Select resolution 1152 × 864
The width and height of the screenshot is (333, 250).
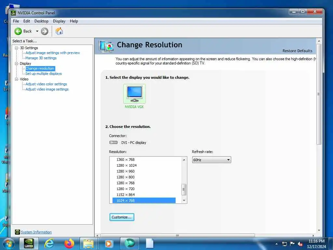144,195
